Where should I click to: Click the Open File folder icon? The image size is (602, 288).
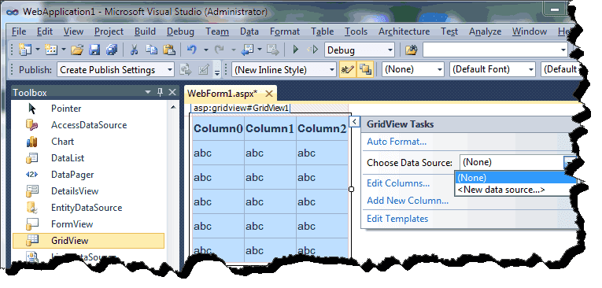tap(77, 50)
